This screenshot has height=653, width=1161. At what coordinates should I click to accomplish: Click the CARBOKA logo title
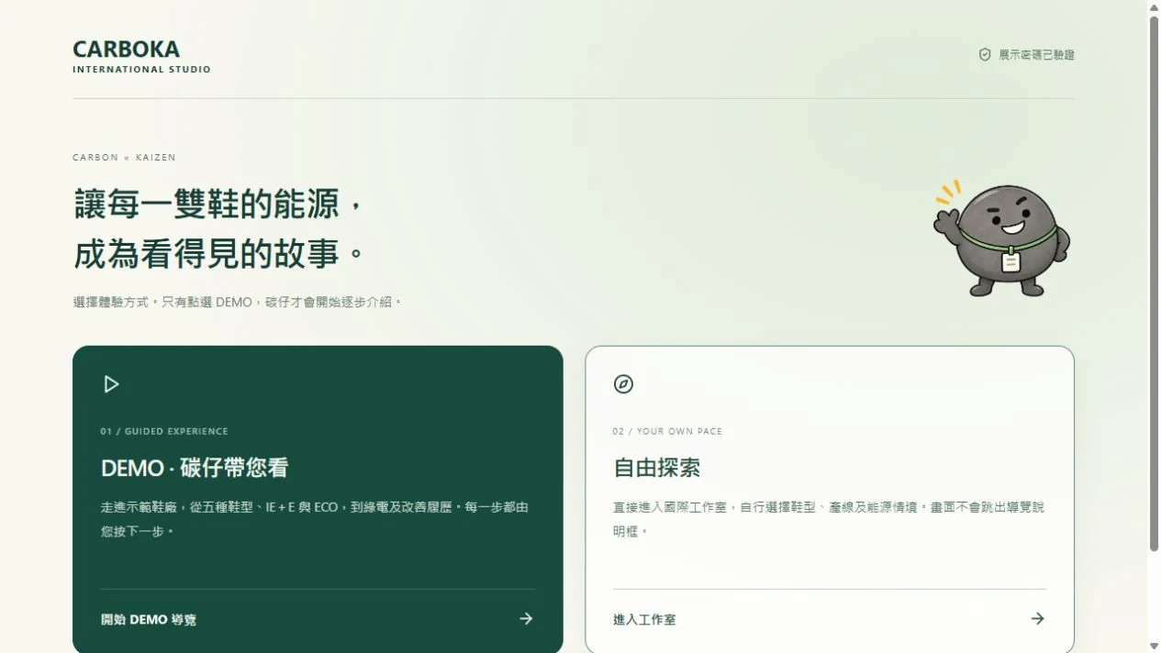tap(126, 49)
